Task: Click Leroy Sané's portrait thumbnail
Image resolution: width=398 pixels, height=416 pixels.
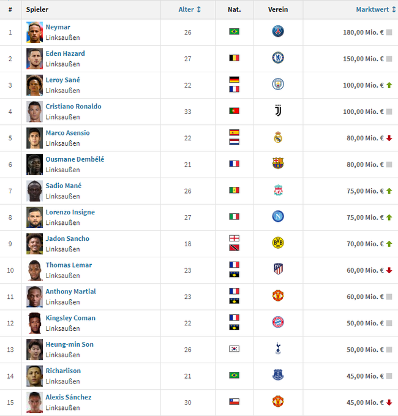Action: (x=34, y=85)
